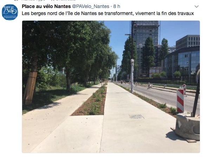Open the Place au vélo Nantes display name
This screenshot has height=157, width=203.
pyautogui.click(x=46, y=6)
